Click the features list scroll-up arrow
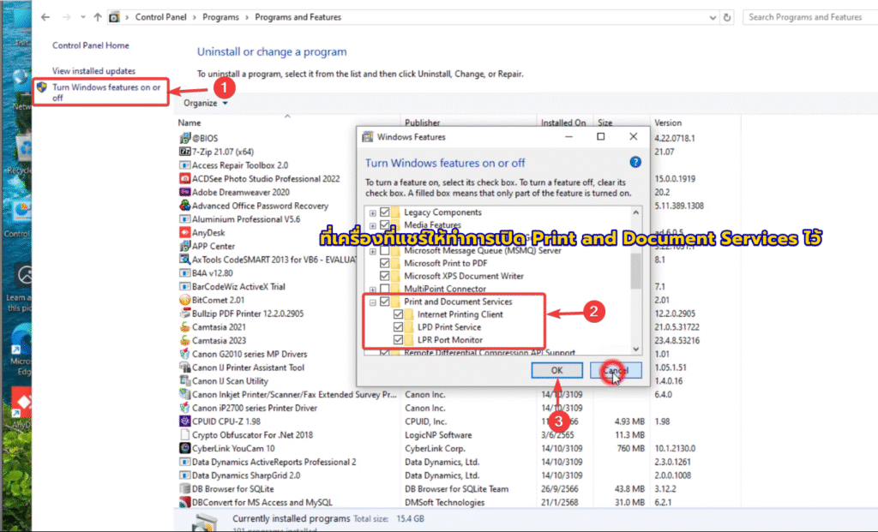The height and width of the screenshot is (532, 878). tap(636, 212)
